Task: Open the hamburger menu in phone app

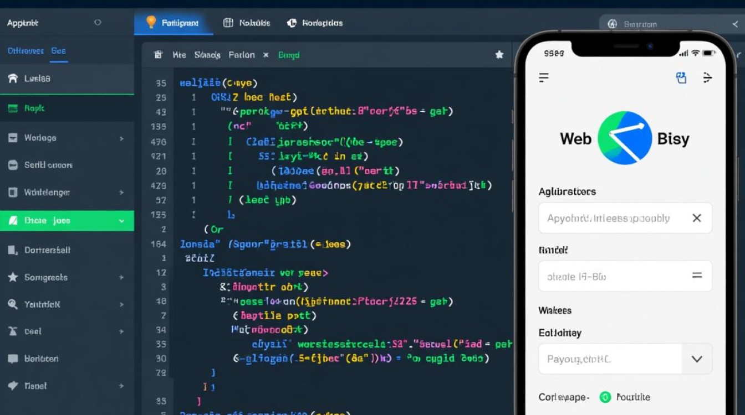Action: pyautogui.click(x=544, y=77)
